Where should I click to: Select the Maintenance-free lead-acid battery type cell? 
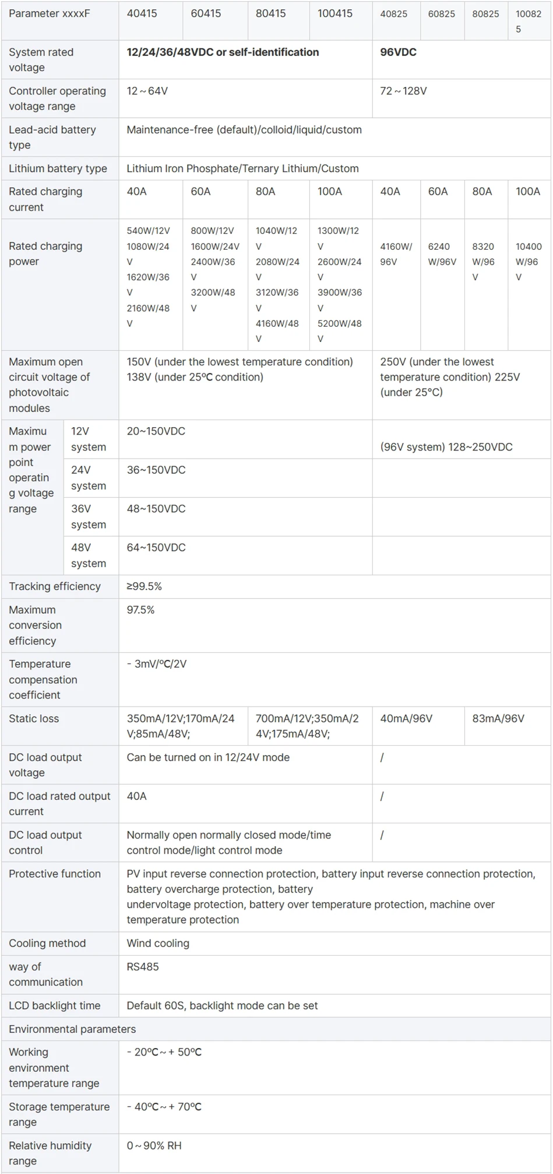[244, 130]
